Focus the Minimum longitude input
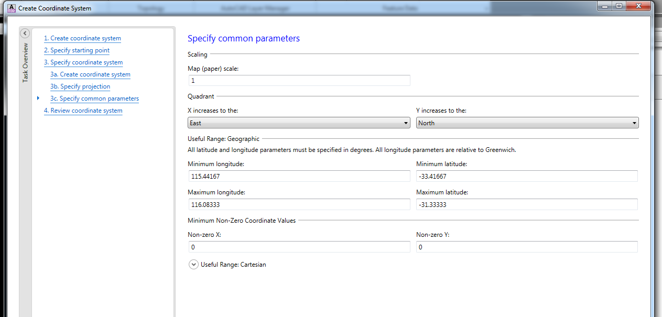 tap(299, 177)
